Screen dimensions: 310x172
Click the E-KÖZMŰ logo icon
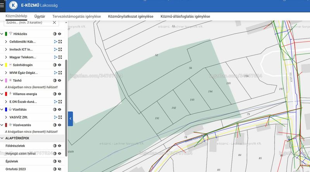click(14, 5)
